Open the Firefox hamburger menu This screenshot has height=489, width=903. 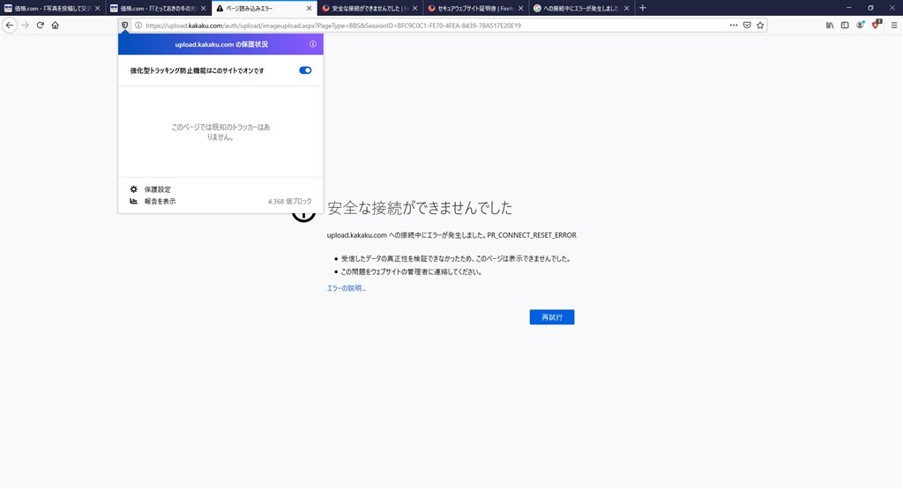point(894,26)
